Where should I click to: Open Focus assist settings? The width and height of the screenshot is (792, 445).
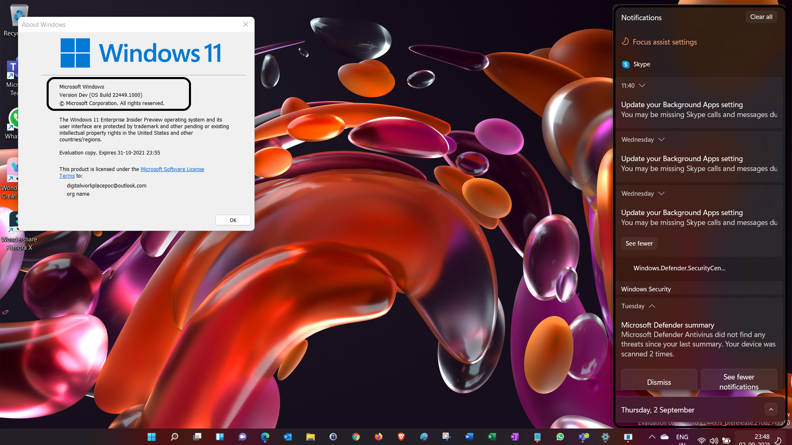pyautogui.click(x=664, y=42)
